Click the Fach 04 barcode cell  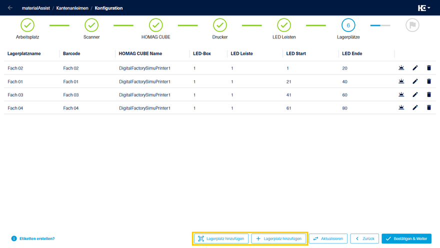click(x=71, y=108)
